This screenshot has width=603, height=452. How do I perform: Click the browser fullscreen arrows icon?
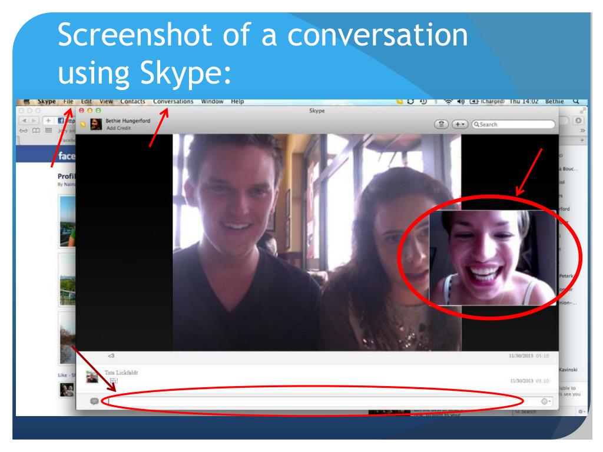coord(582,111)
